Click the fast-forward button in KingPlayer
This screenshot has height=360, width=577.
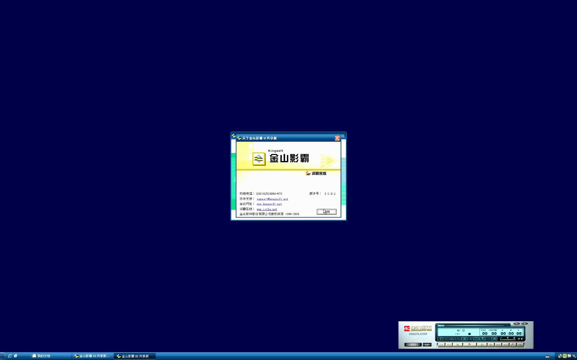click(x=498, y=345)
